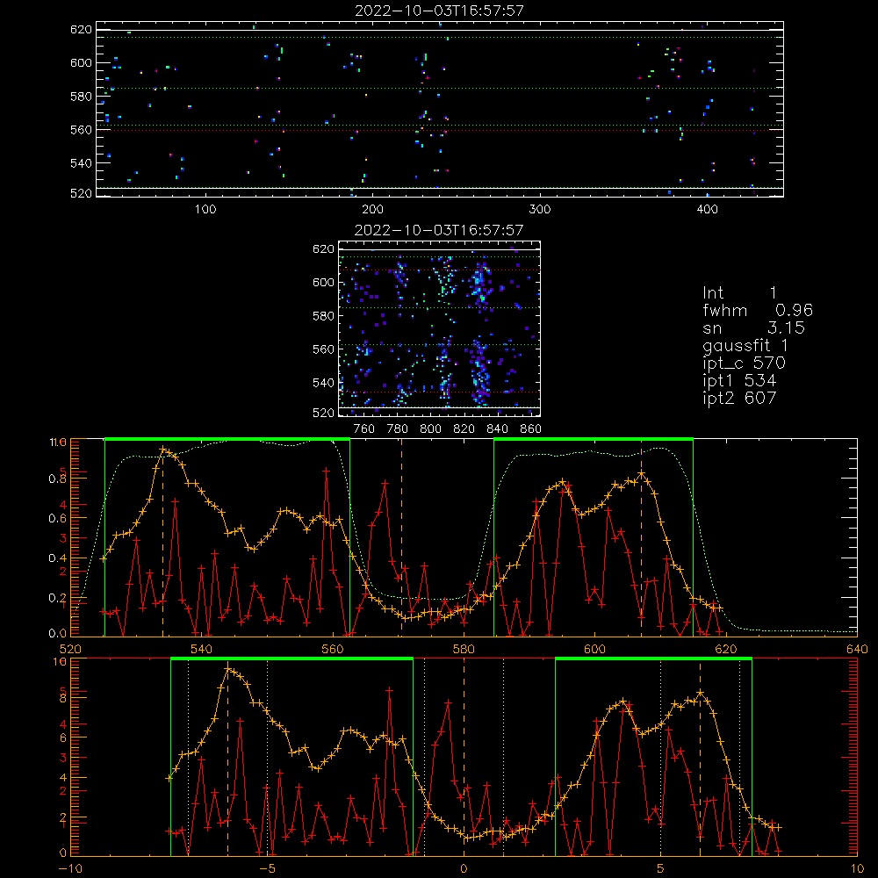
Task: Click x-axis label 200 on top plot
Action: point(372,209)
